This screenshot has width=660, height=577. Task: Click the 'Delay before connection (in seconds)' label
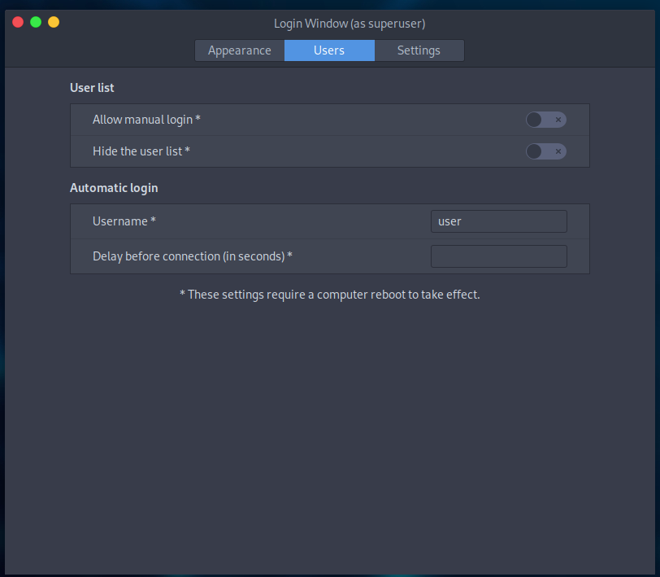[x=192, y=256]
